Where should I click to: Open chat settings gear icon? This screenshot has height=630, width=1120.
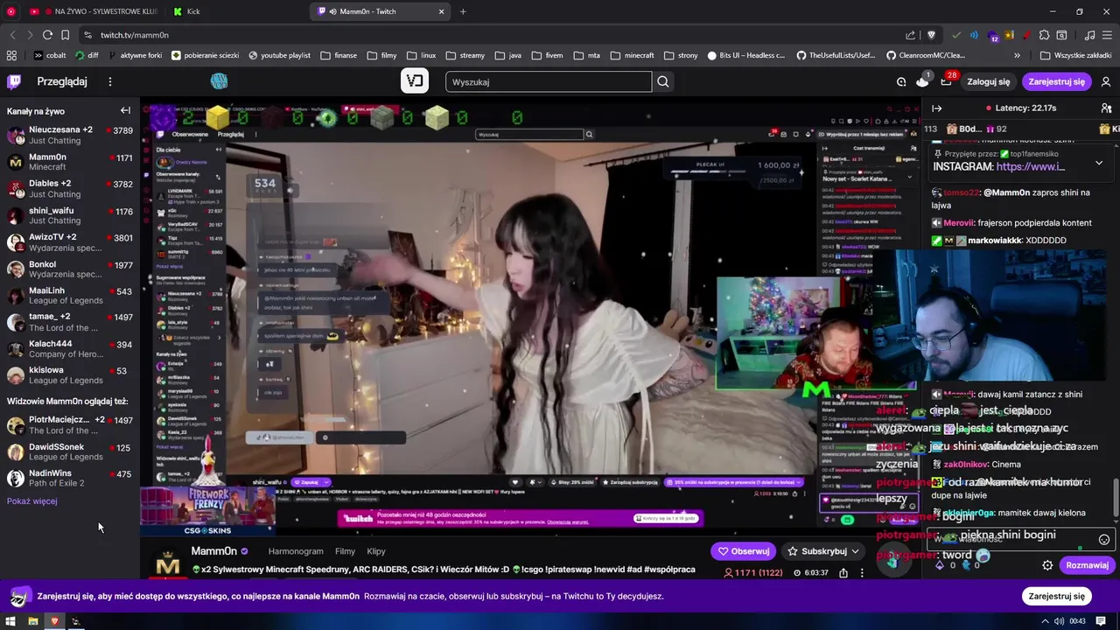click(x=1047, y=565)
